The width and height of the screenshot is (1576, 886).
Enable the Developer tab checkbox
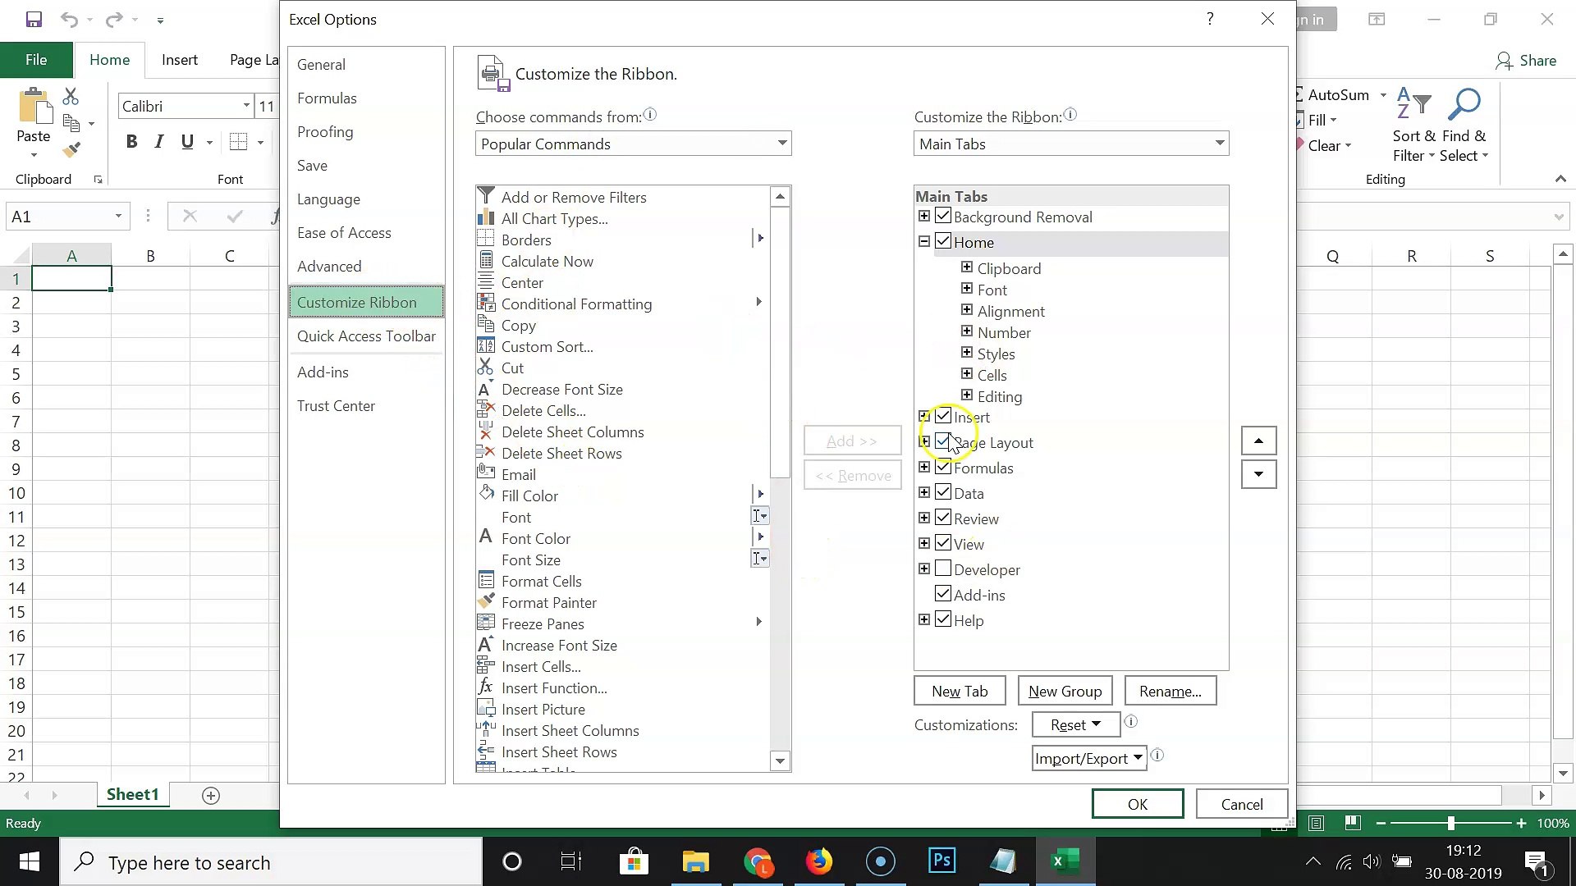pyautogui.click(x=943, y=569)
